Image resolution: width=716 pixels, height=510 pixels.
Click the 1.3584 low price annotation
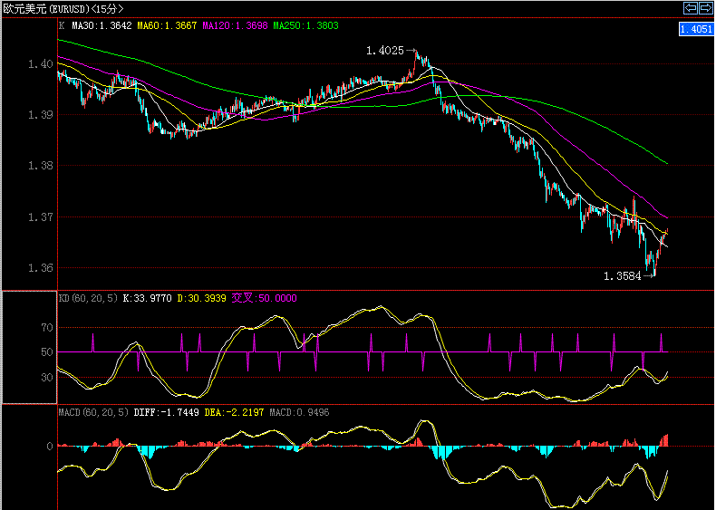pyautogui.click(x=623, y=275)
